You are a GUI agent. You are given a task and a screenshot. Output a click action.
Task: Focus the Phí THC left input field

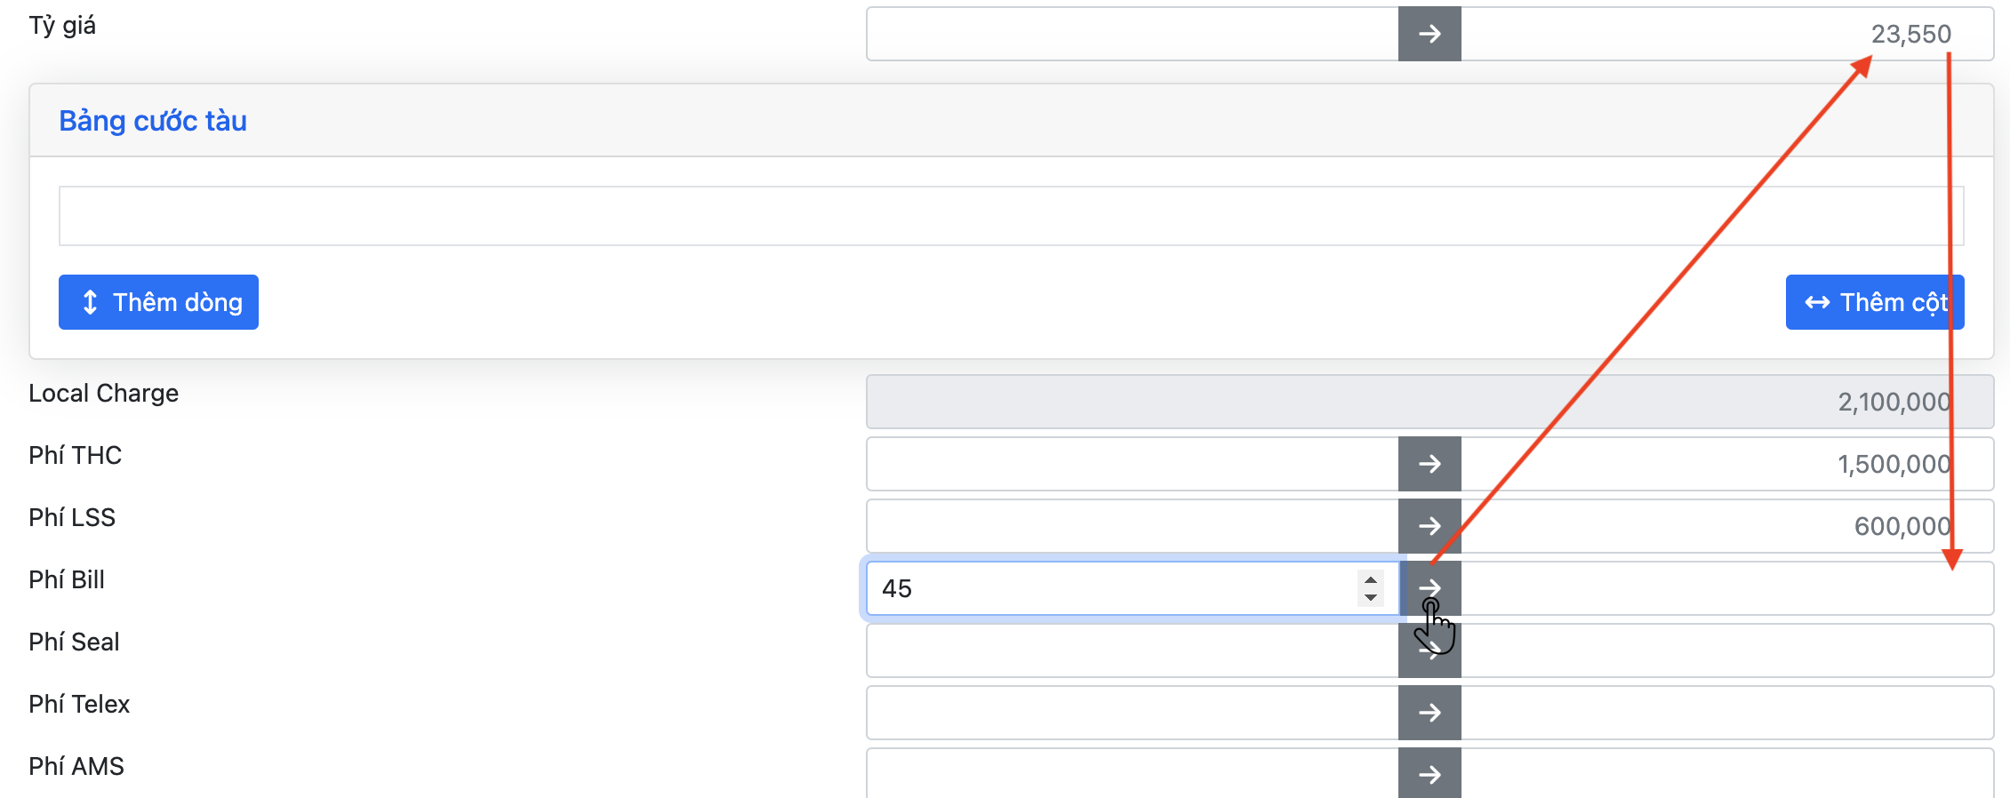pyautogui.click(x=1132, y=464)
